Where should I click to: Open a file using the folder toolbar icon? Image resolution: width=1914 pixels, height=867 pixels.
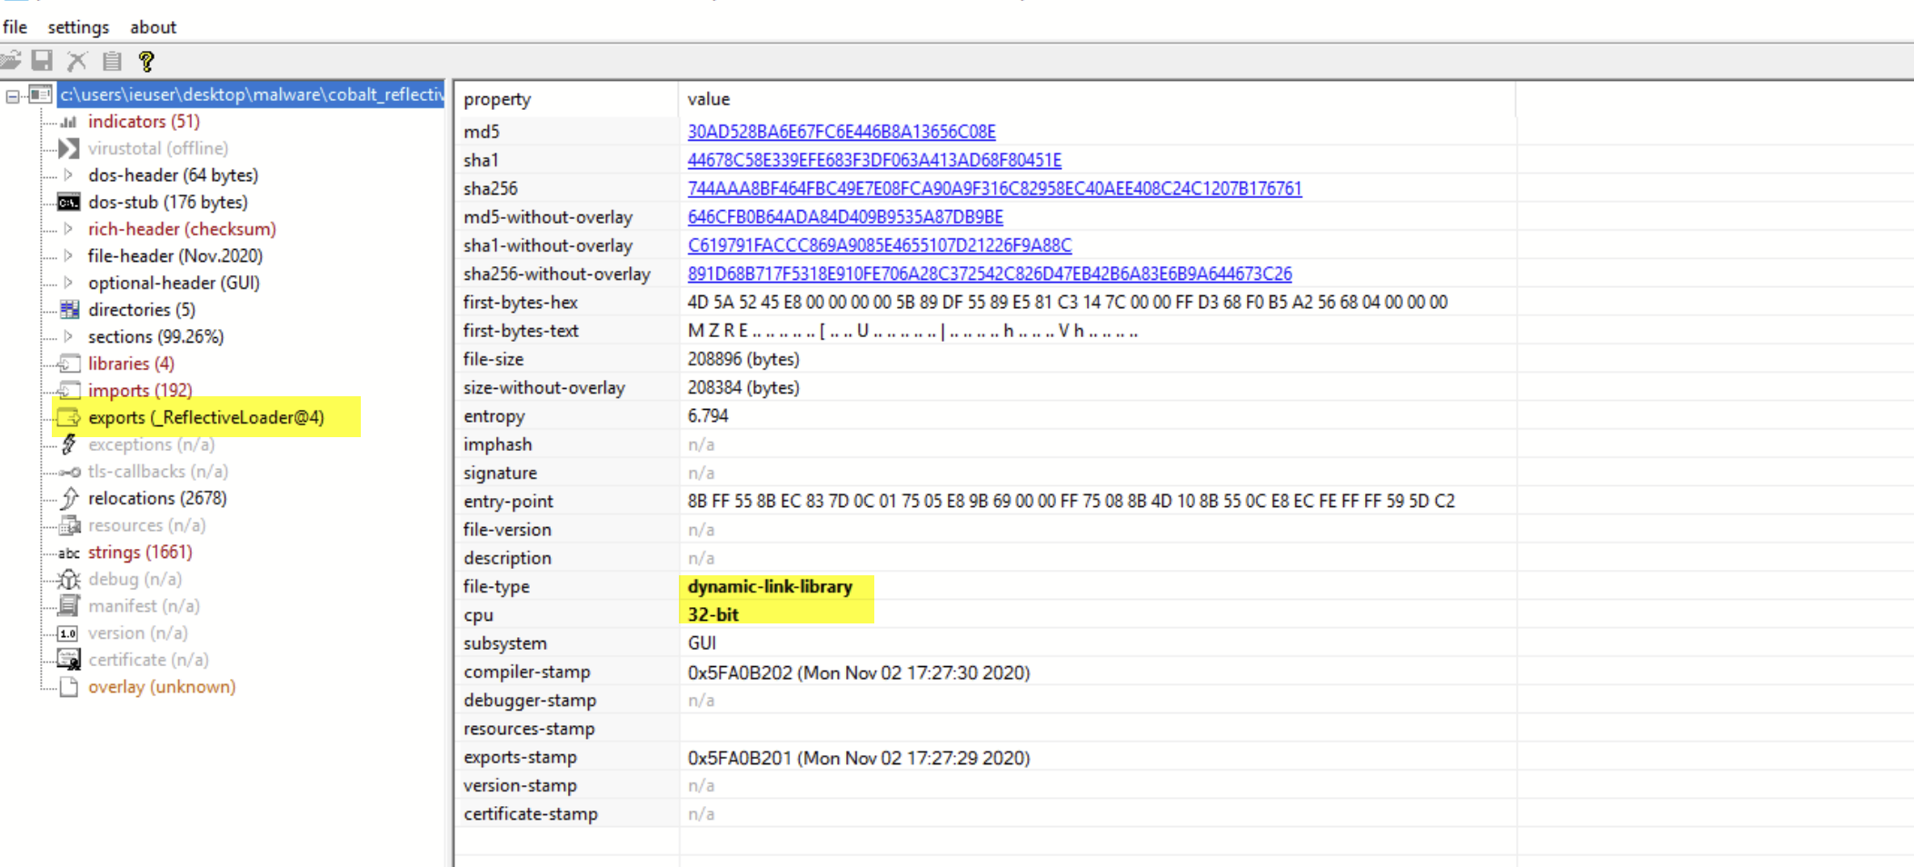[x=13, y=60]
